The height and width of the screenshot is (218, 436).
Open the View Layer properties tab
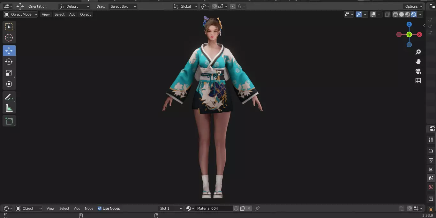(x=431, y=169)
